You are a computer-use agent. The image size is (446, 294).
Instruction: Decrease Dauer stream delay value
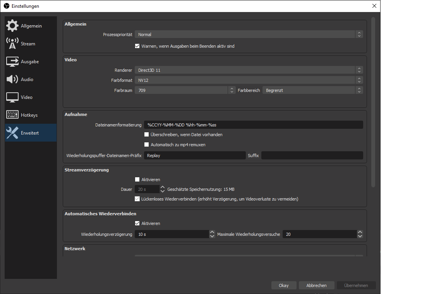point(163,191)
